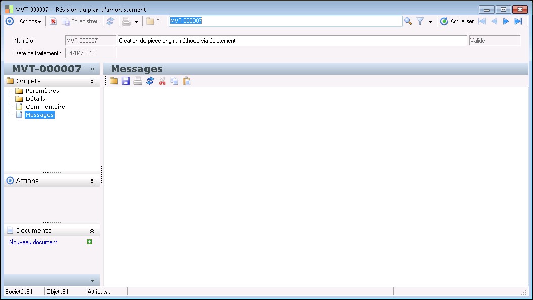Viewport: 533px width, 300px height.
Task: Go to previous record arrow
Action: (494, 21)
